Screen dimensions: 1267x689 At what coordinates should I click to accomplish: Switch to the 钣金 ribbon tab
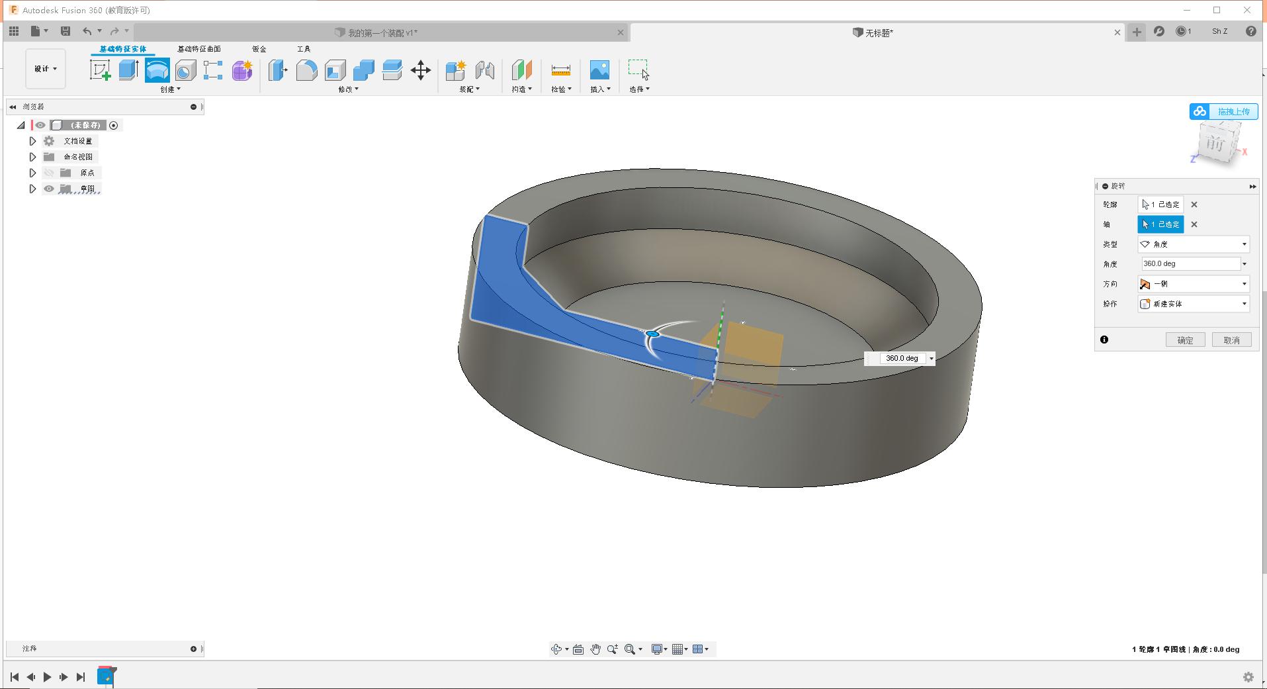point(258,48)
